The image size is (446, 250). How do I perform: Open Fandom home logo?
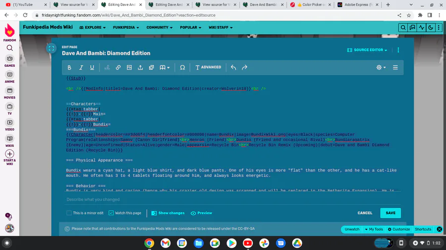(10, 32)
